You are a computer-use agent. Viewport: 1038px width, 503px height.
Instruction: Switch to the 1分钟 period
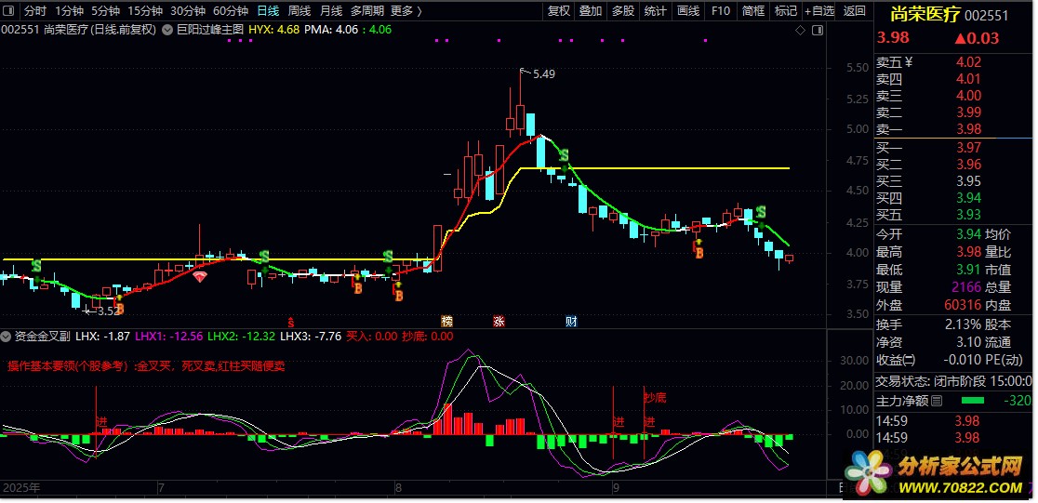[x=69, y=10]
